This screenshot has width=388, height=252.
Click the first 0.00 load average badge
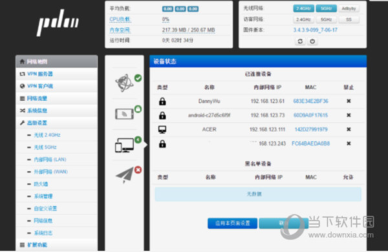pos(167,9)
